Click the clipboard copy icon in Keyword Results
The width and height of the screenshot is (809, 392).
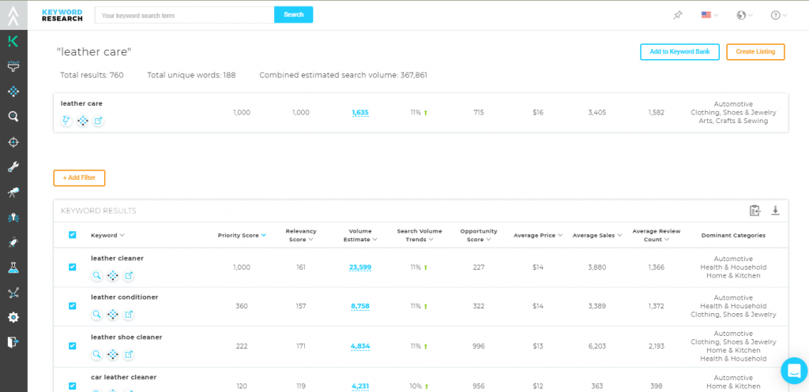point(754,211)
